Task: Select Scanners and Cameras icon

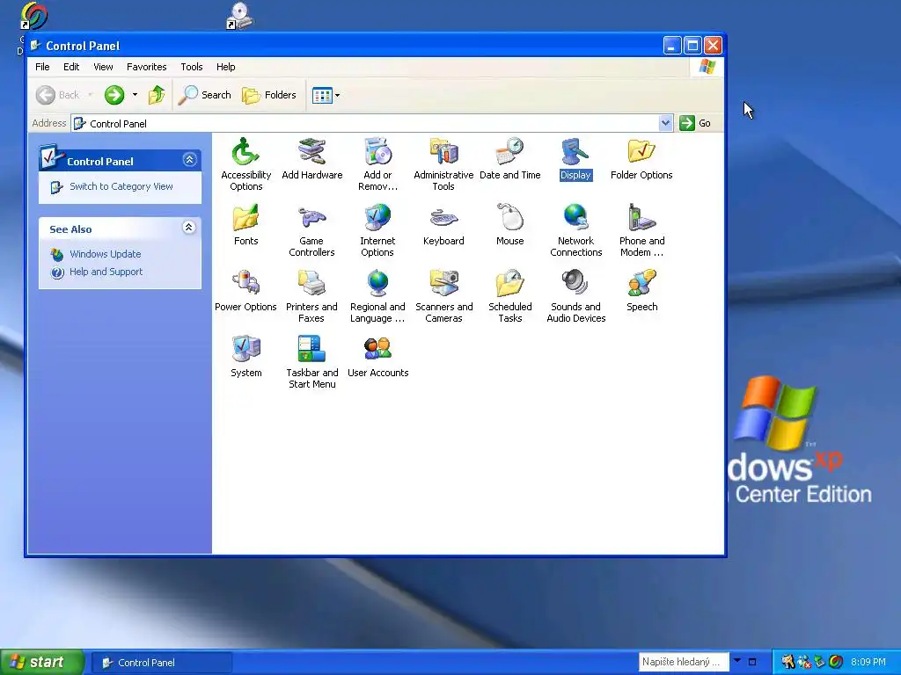Action: (x=443, y=295)
